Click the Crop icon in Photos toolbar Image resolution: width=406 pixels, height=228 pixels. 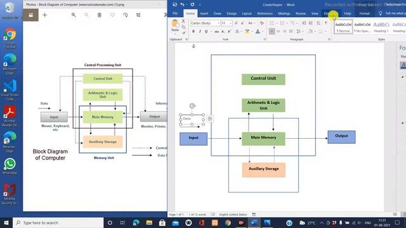coord(138,15)
